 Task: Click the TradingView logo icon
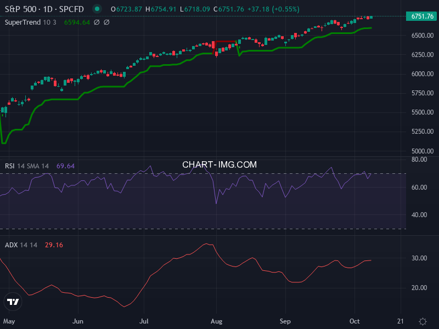coord(13,302)
